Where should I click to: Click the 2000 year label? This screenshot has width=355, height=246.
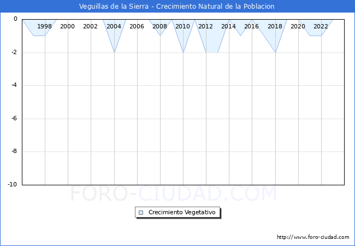point(67,26)
